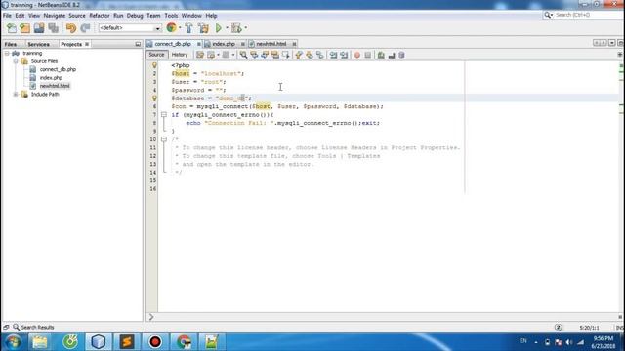Click the Shift Line Right icon
This screenshot has width=625, height=351.
(344, 55)
